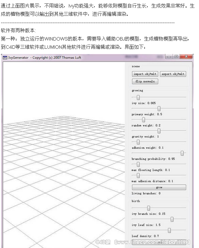Adjust the leaf density slider handle
This screenshot has height=248, width=199.
click(169, 230)
